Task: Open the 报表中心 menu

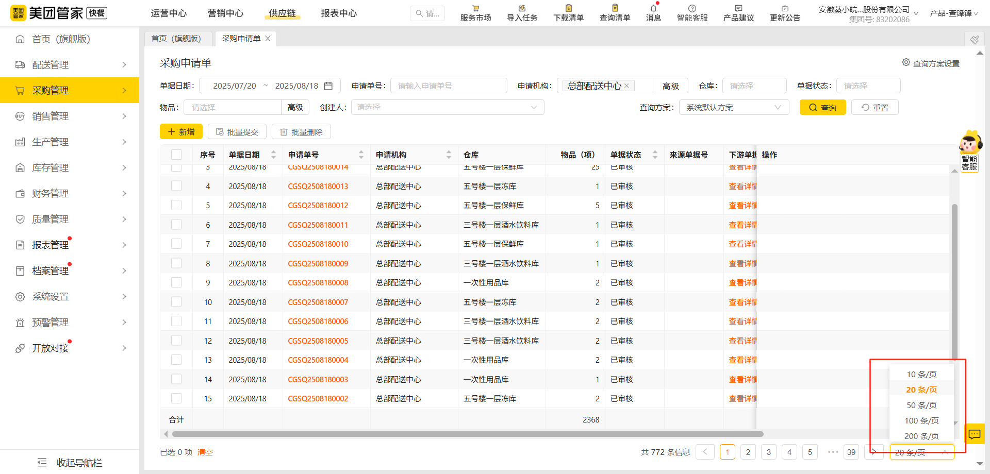Action: [338, 13]
